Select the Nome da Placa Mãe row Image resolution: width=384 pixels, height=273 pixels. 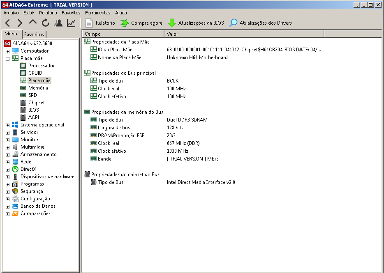pos(159,57)
